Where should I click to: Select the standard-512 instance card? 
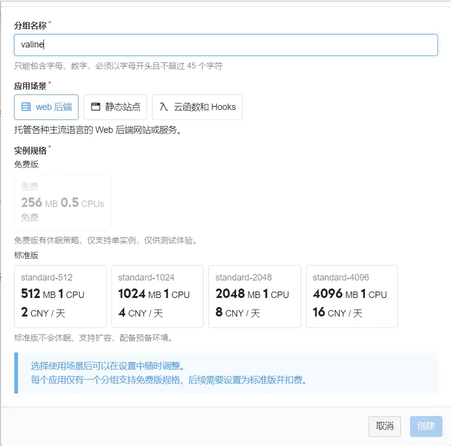[x=60, y=296]
